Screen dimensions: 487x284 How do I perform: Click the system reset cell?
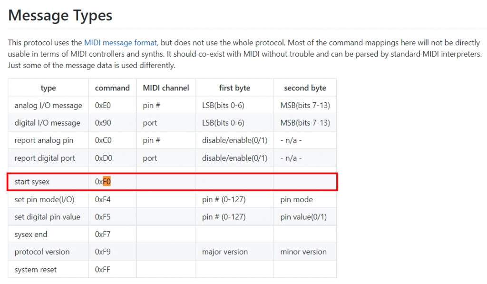pos(35,269)
